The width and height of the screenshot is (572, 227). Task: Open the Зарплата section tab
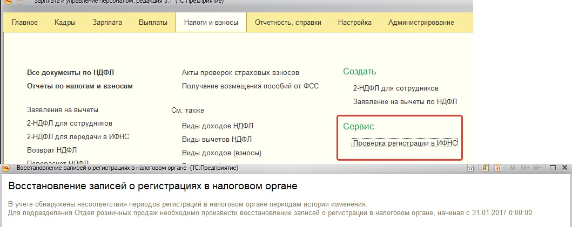107,23
